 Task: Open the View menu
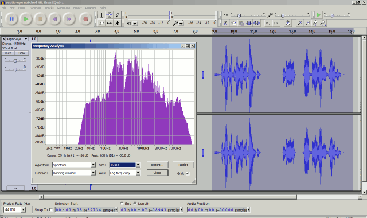(x=21, y=8)
